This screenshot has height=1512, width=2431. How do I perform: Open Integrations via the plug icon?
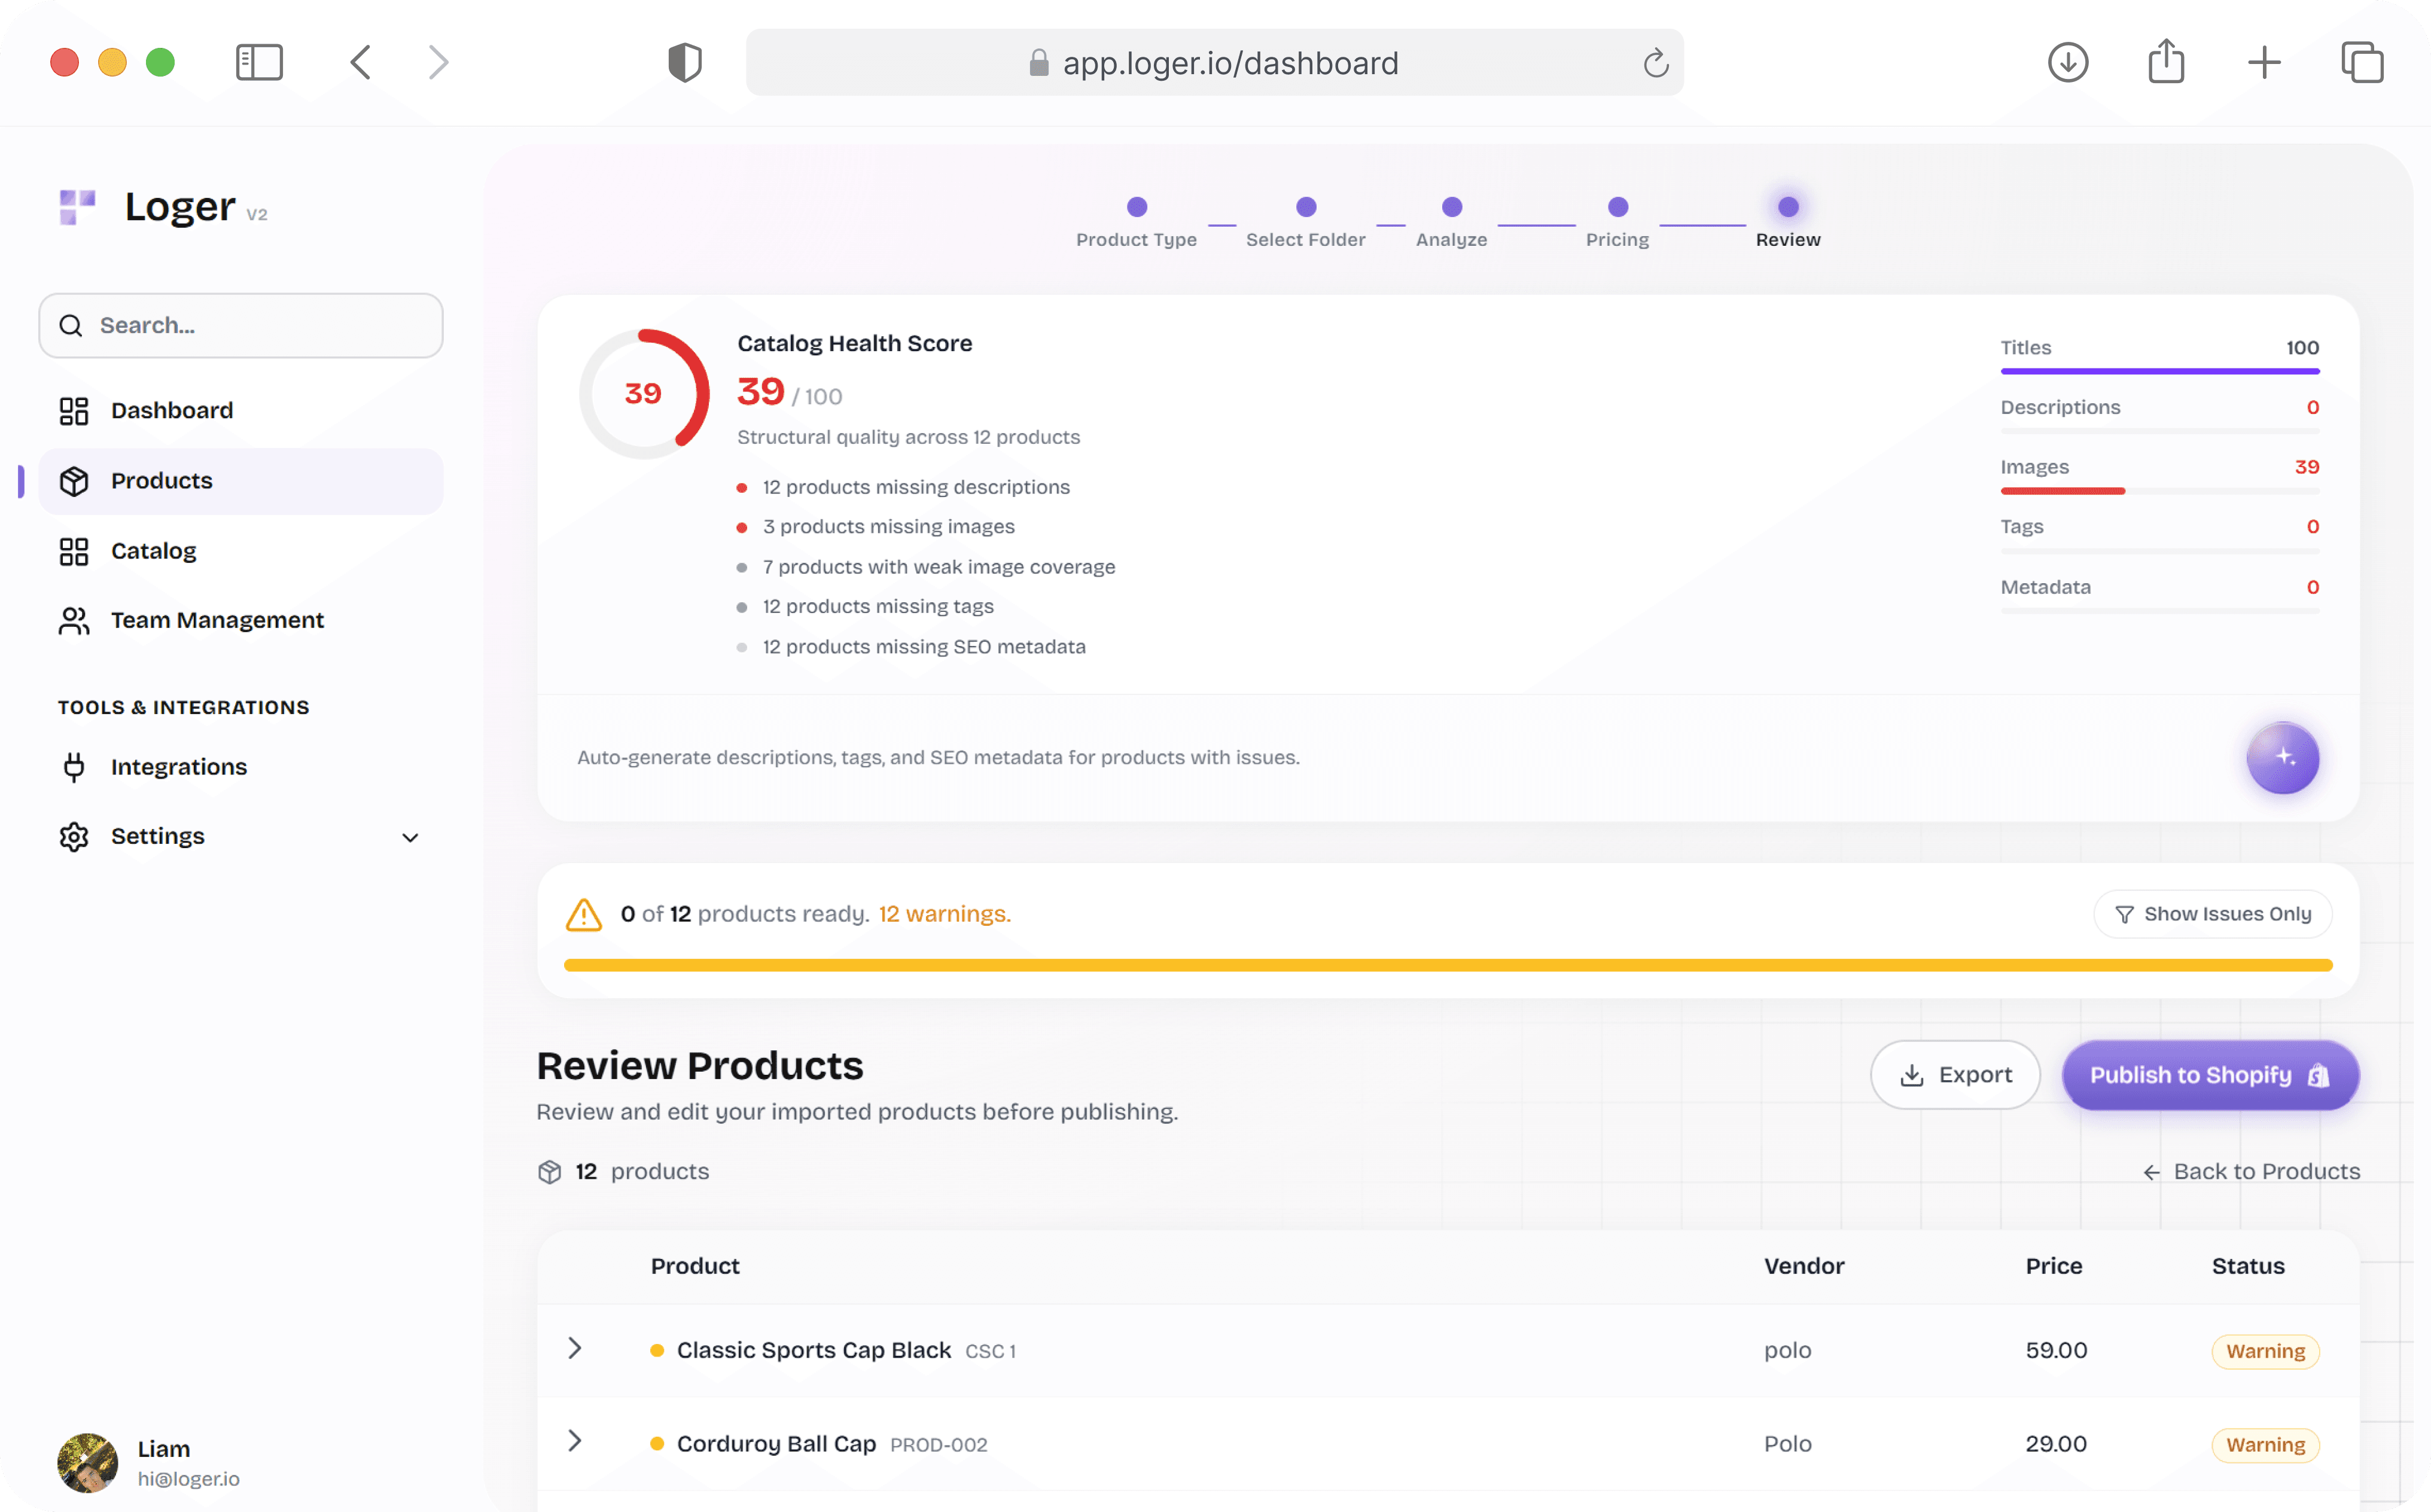[74, 766]
